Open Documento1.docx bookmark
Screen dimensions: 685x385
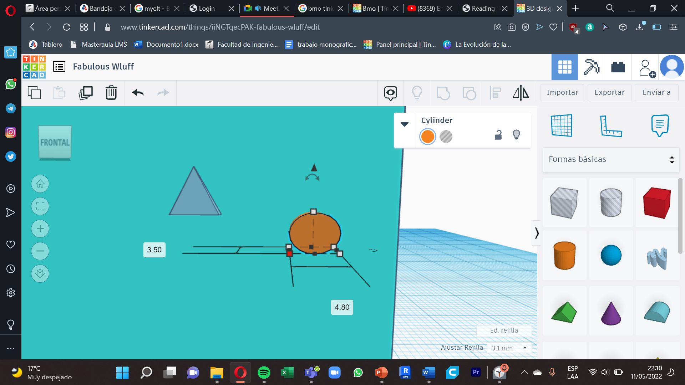[166, 45]
